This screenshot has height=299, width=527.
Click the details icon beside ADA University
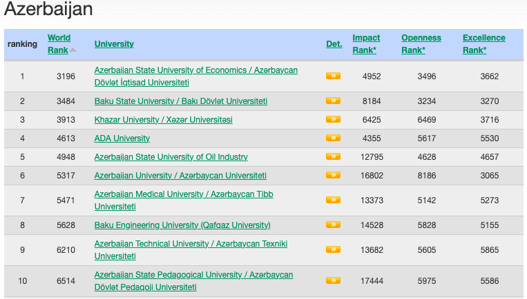click(333, 138)
